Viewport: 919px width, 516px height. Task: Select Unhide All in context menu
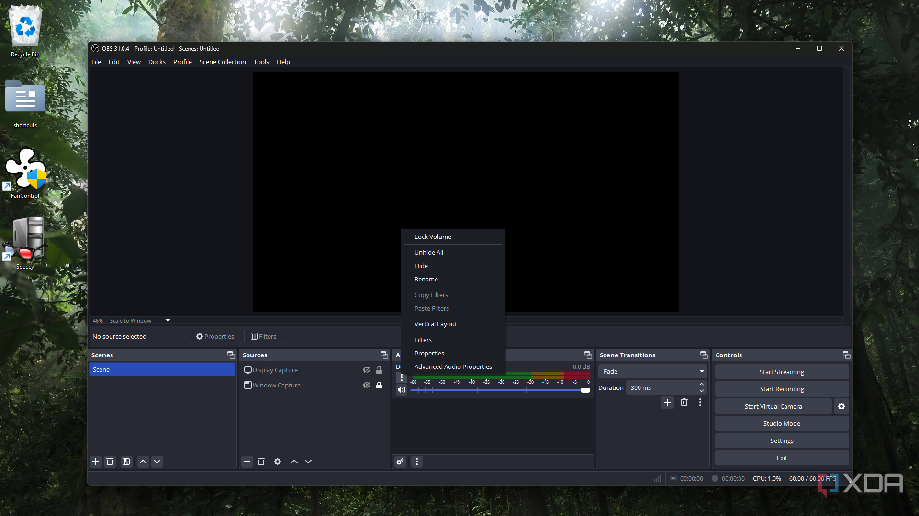click(x=453, y=252)
